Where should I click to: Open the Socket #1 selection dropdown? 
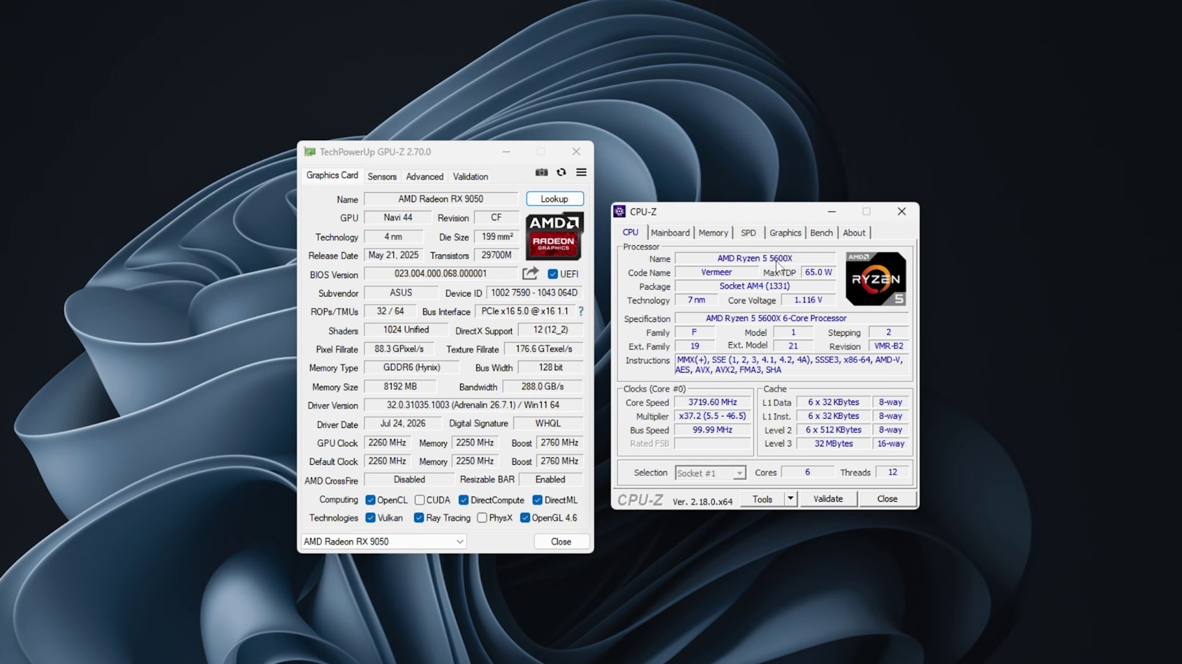710,473
